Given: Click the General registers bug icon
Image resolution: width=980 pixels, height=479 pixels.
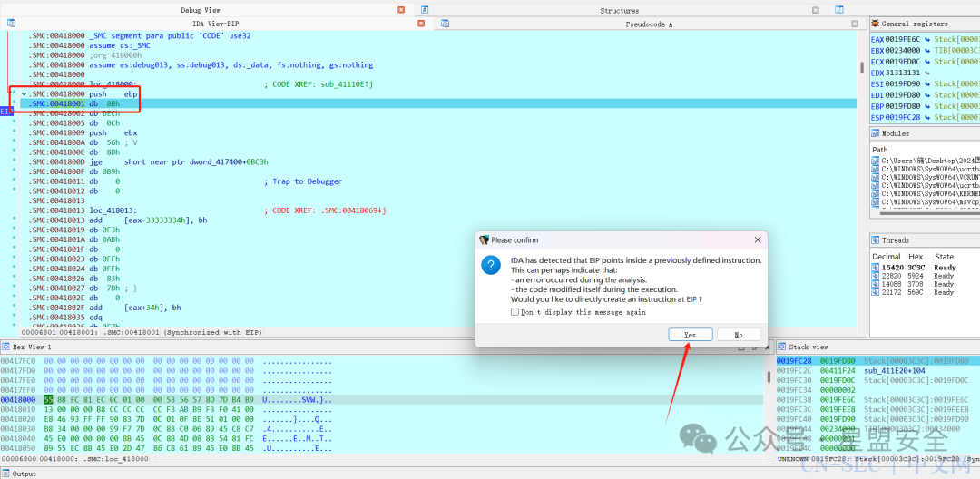Looking at the screenshot, I should coord(876,23).
